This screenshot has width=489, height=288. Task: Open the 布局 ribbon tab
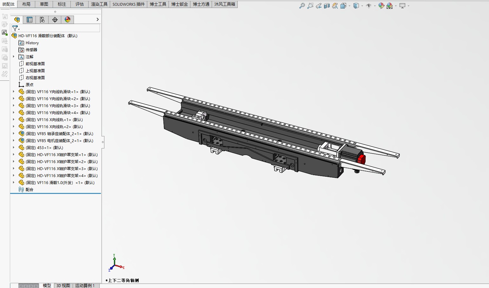(26, 4)
